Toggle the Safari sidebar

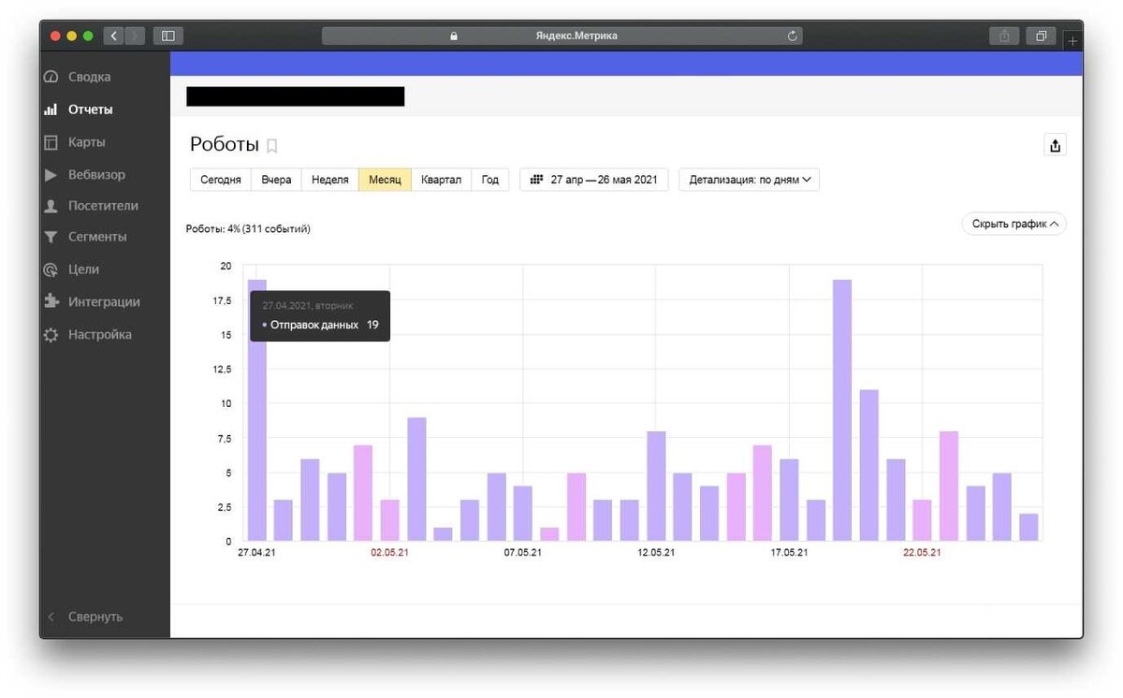pos(168,36)
